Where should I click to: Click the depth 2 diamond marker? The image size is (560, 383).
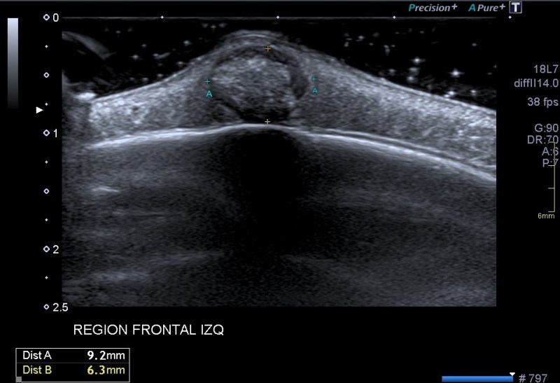pos(47,249)
